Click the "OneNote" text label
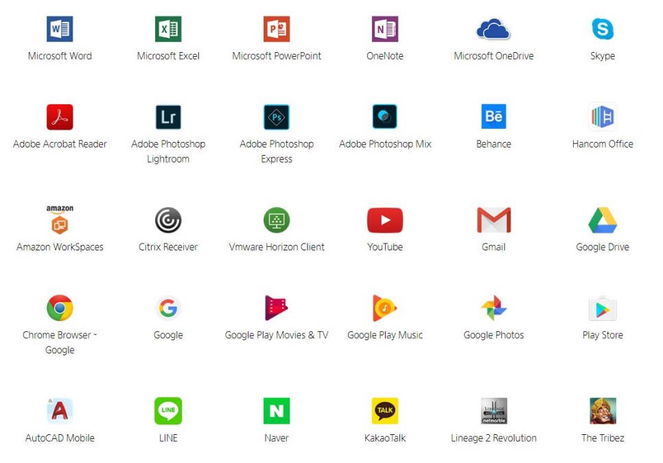 (385, 56)
